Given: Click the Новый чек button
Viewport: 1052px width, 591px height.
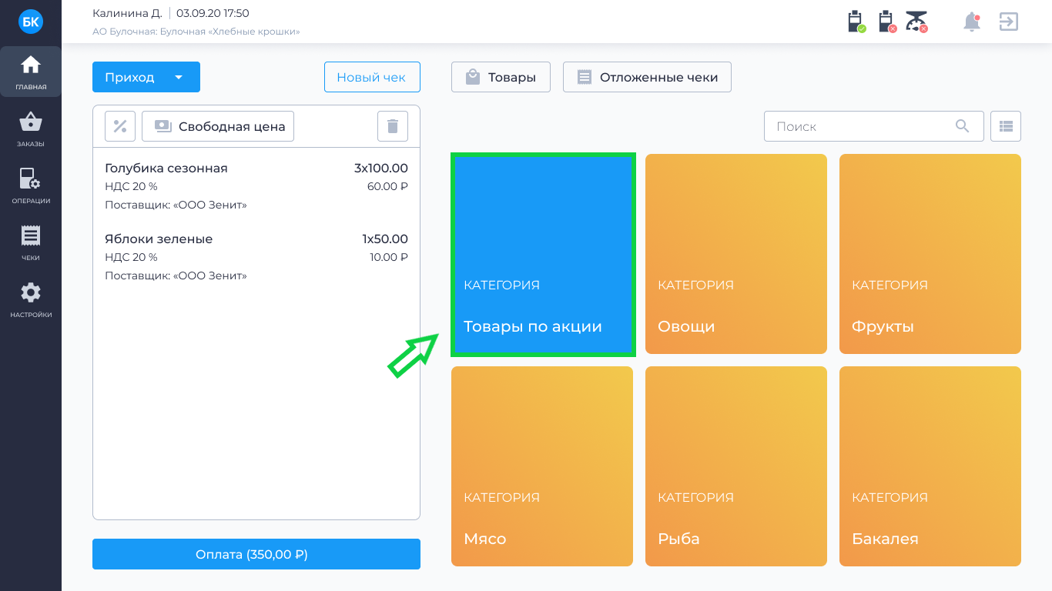Looking at the screenshot, I should coord(372,77).
